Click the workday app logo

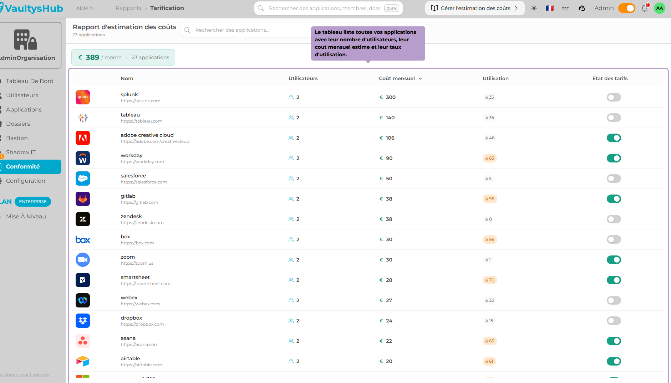point(83,158)
